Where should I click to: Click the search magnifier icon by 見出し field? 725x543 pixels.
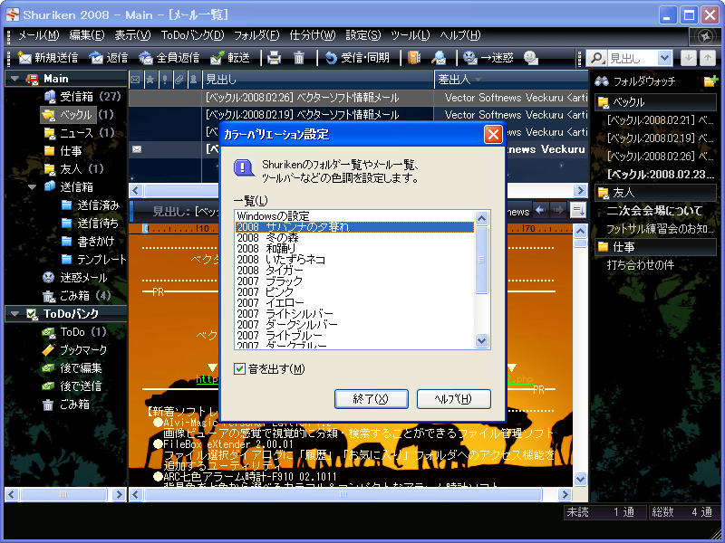pos(596,58)
